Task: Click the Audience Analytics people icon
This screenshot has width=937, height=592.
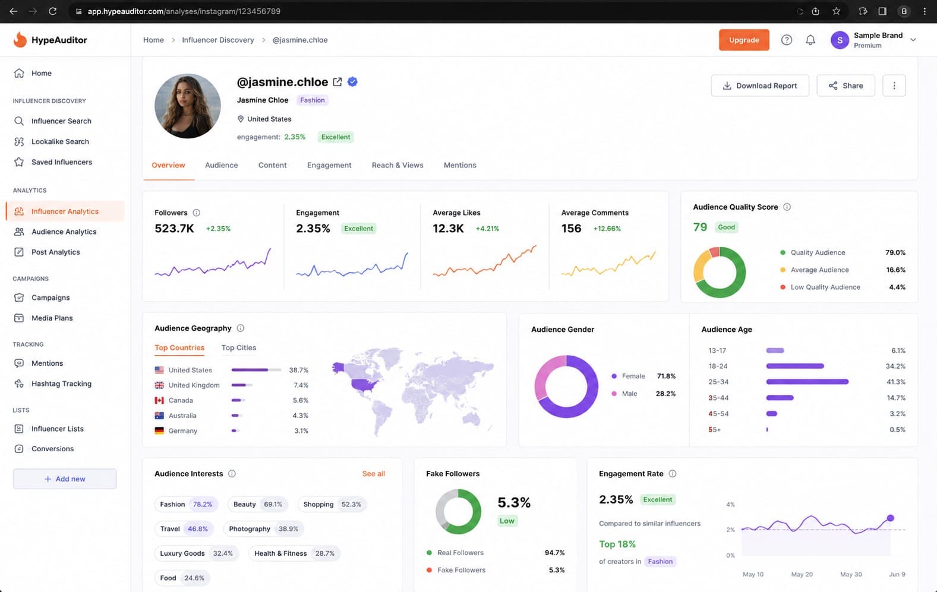Action: click(19, 232)
